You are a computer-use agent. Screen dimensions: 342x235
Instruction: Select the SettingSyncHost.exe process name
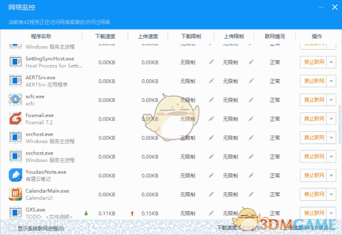(x=50, y=59)
